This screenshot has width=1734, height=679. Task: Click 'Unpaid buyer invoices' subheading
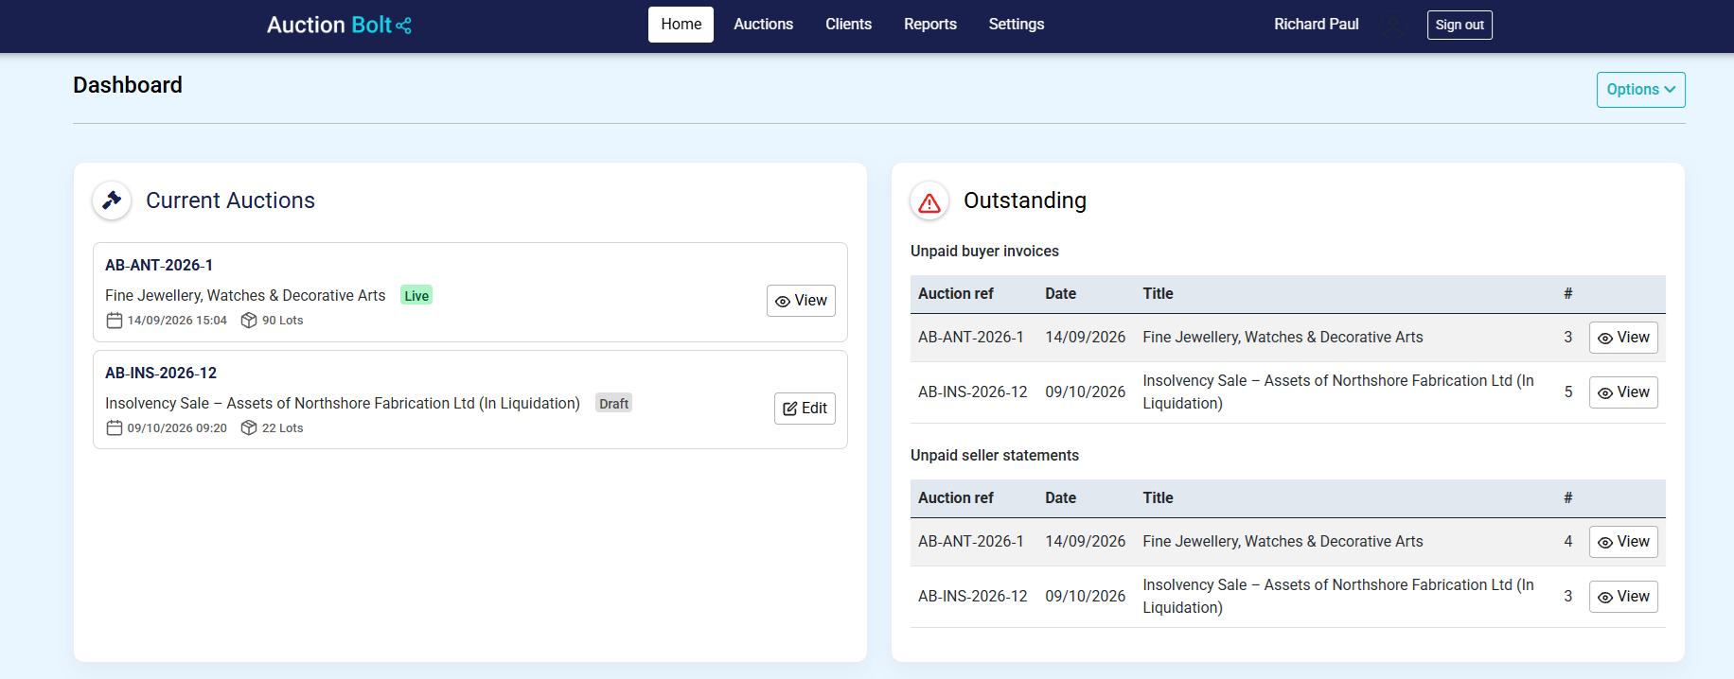[984, 252]
